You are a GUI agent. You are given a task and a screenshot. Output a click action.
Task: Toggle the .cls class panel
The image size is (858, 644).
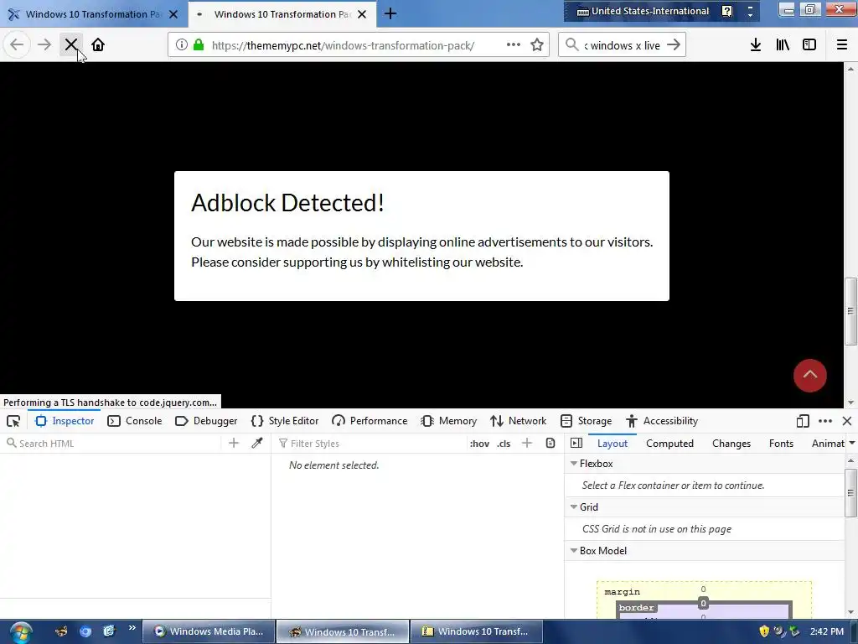coord(504,444)
